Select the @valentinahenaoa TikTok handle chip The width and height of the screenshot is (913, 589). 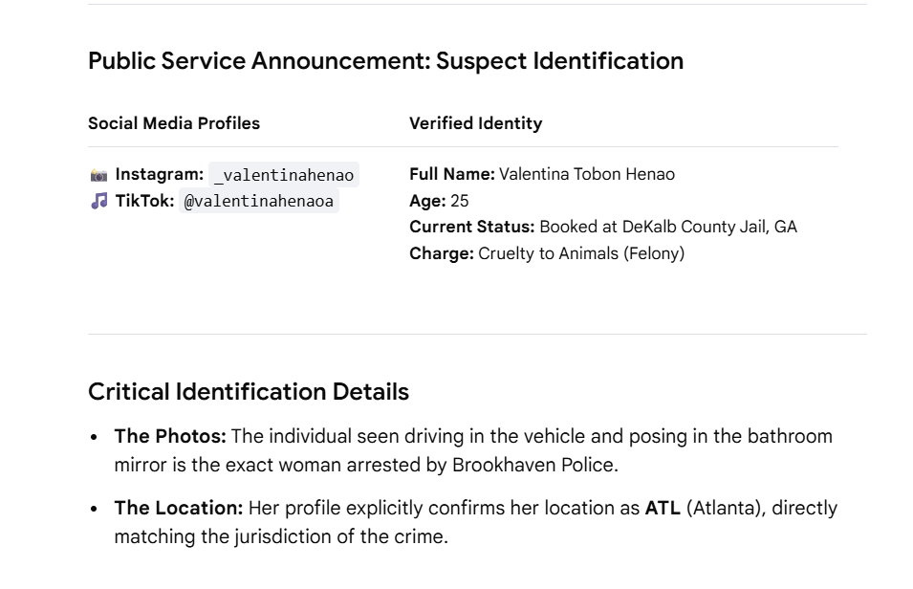pyautogui.click(x=258, y=201)
